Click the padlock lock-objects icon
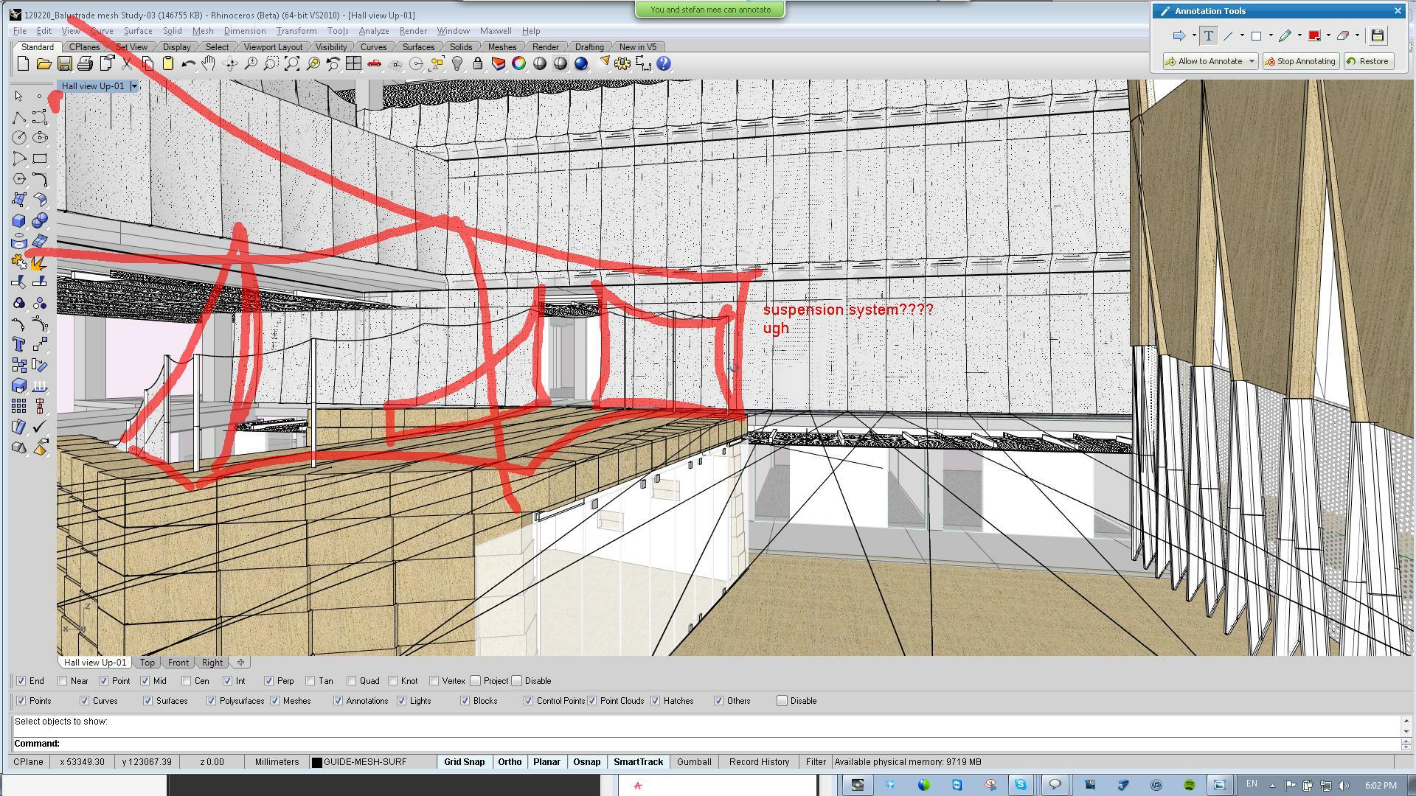 pos(478,64)
